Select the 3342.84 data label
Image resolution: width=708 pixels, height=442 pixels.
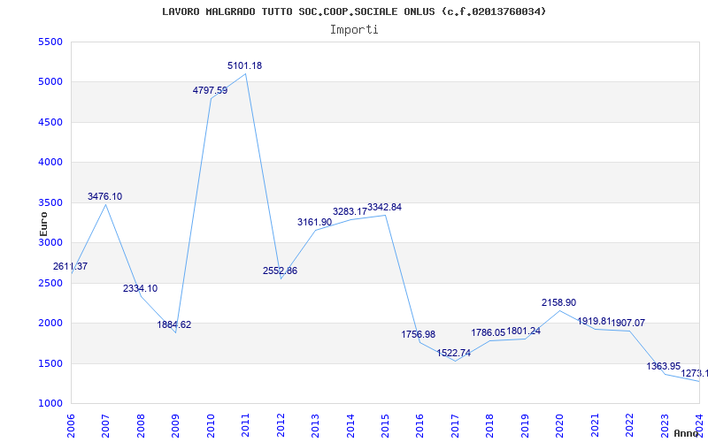pyautogui.click(x=384, y=208)
